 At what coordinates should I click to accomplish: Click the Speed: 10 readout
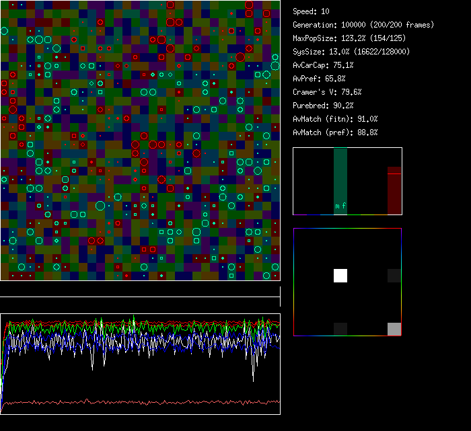[311, 11]
